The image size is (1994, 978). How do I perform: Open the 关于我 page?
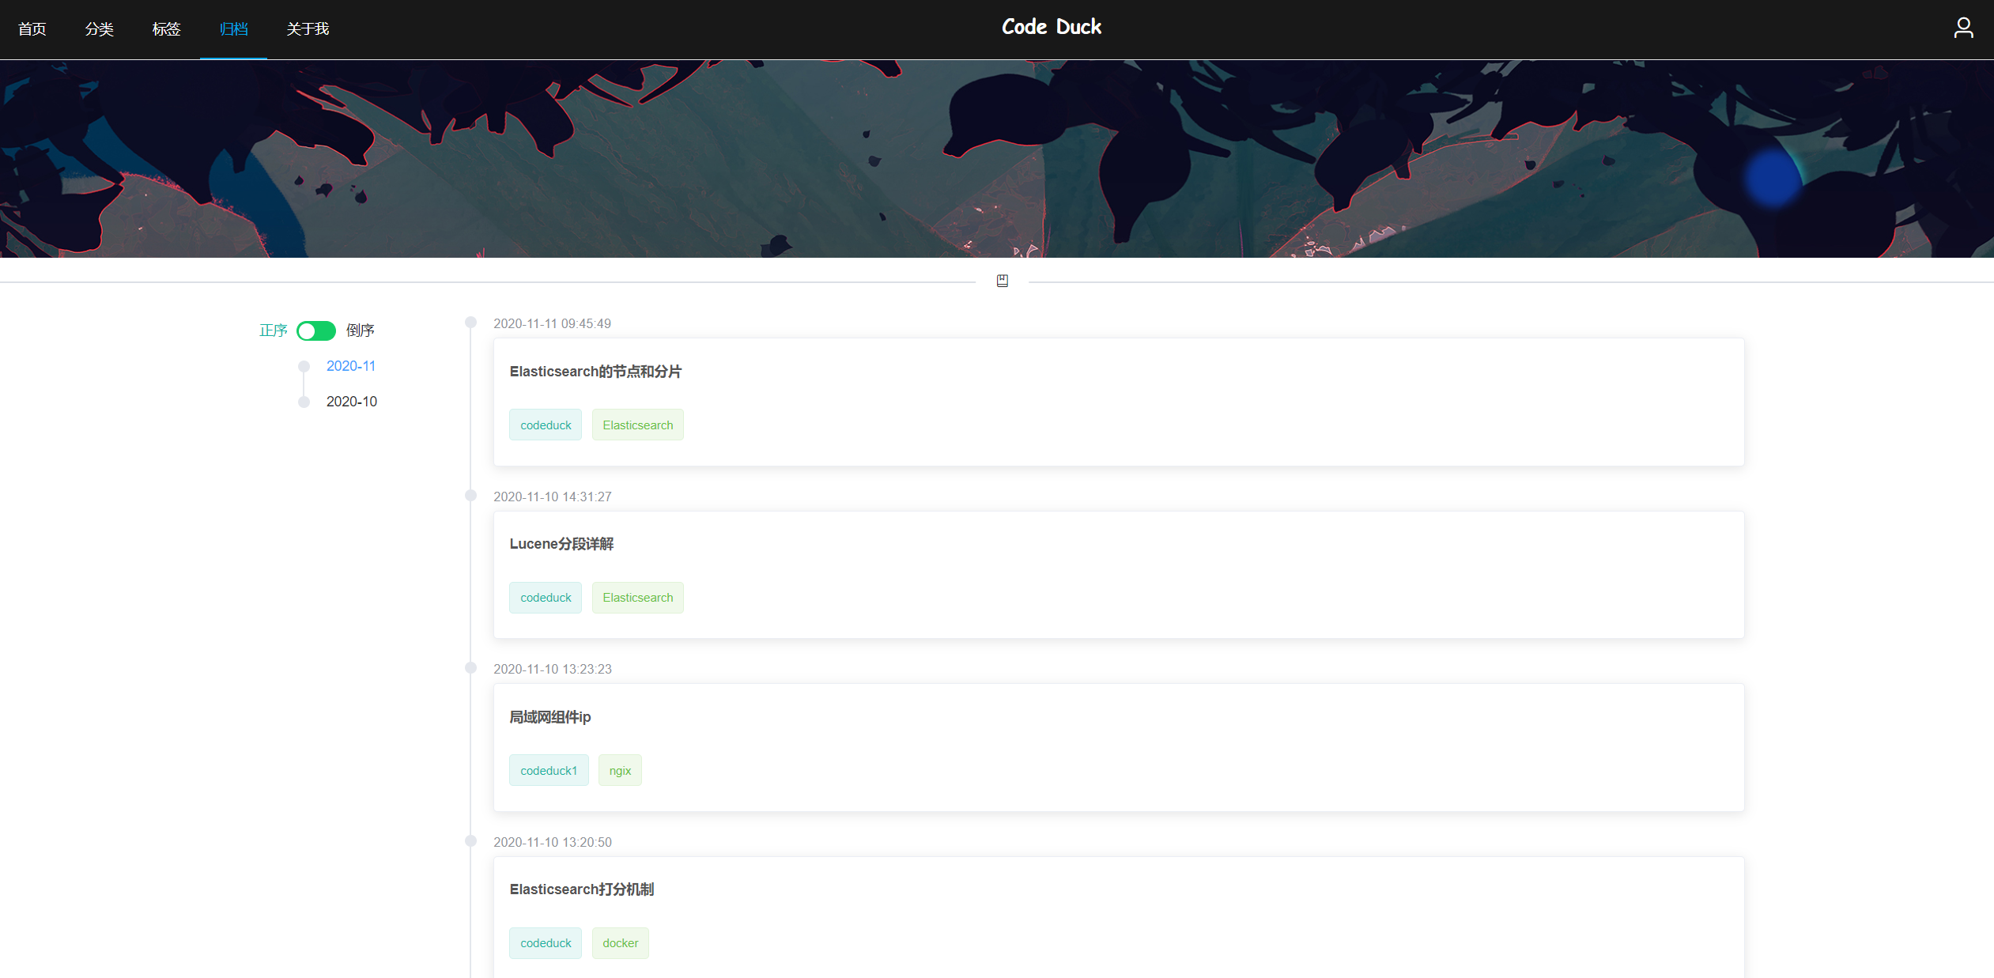click(308, 29)
